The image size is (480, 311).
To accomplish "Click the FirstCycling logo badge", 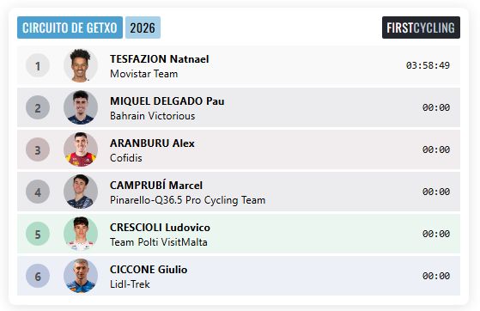I will (421, 27).
